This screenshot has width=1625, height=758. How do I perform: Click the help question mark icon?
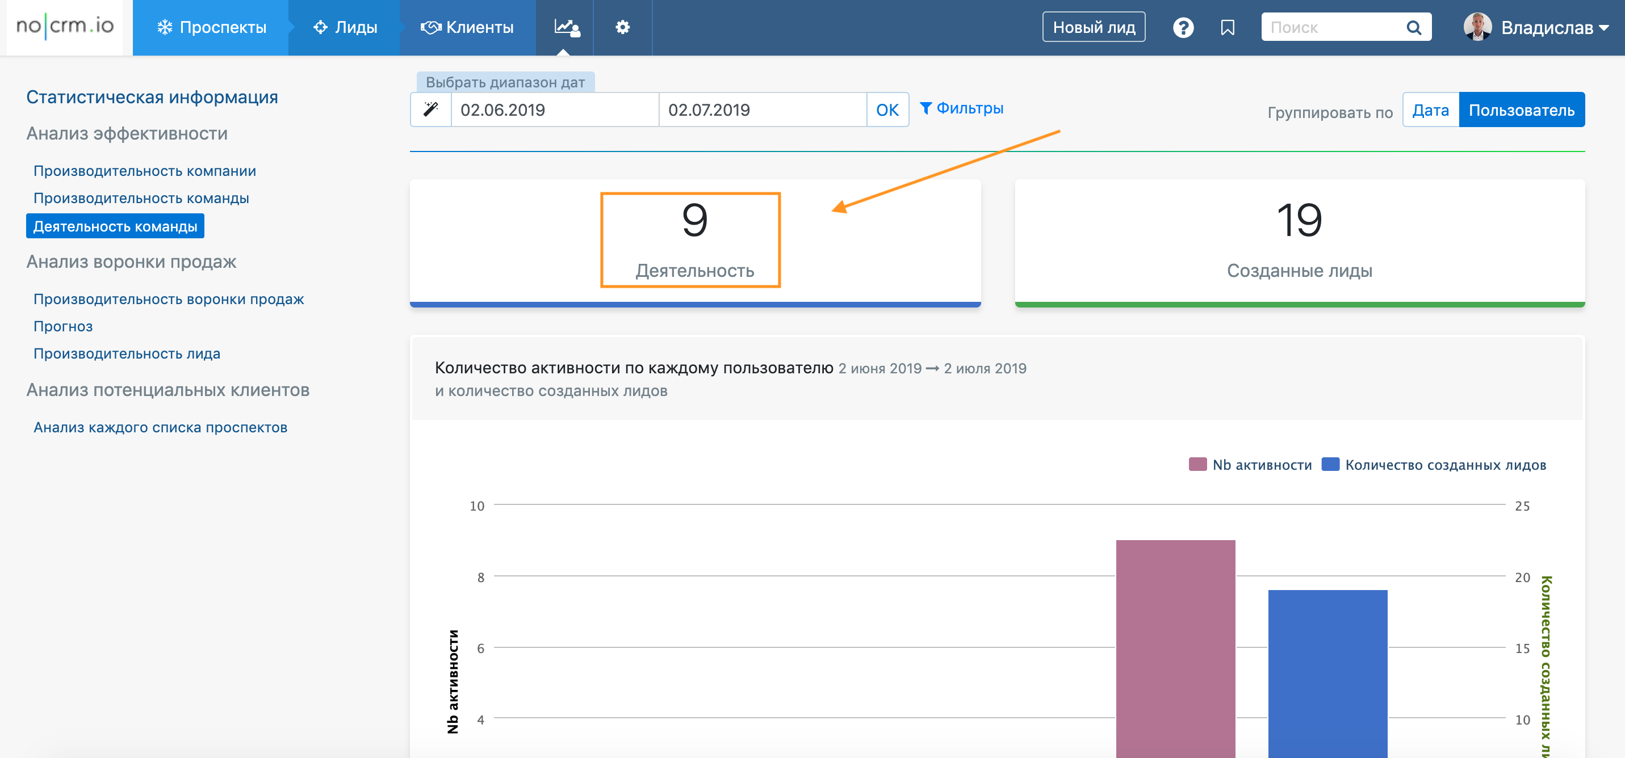click(1183, 28)
